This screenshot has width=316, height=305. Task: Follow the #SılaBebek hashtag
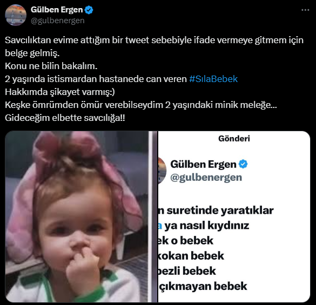point(213,79)
